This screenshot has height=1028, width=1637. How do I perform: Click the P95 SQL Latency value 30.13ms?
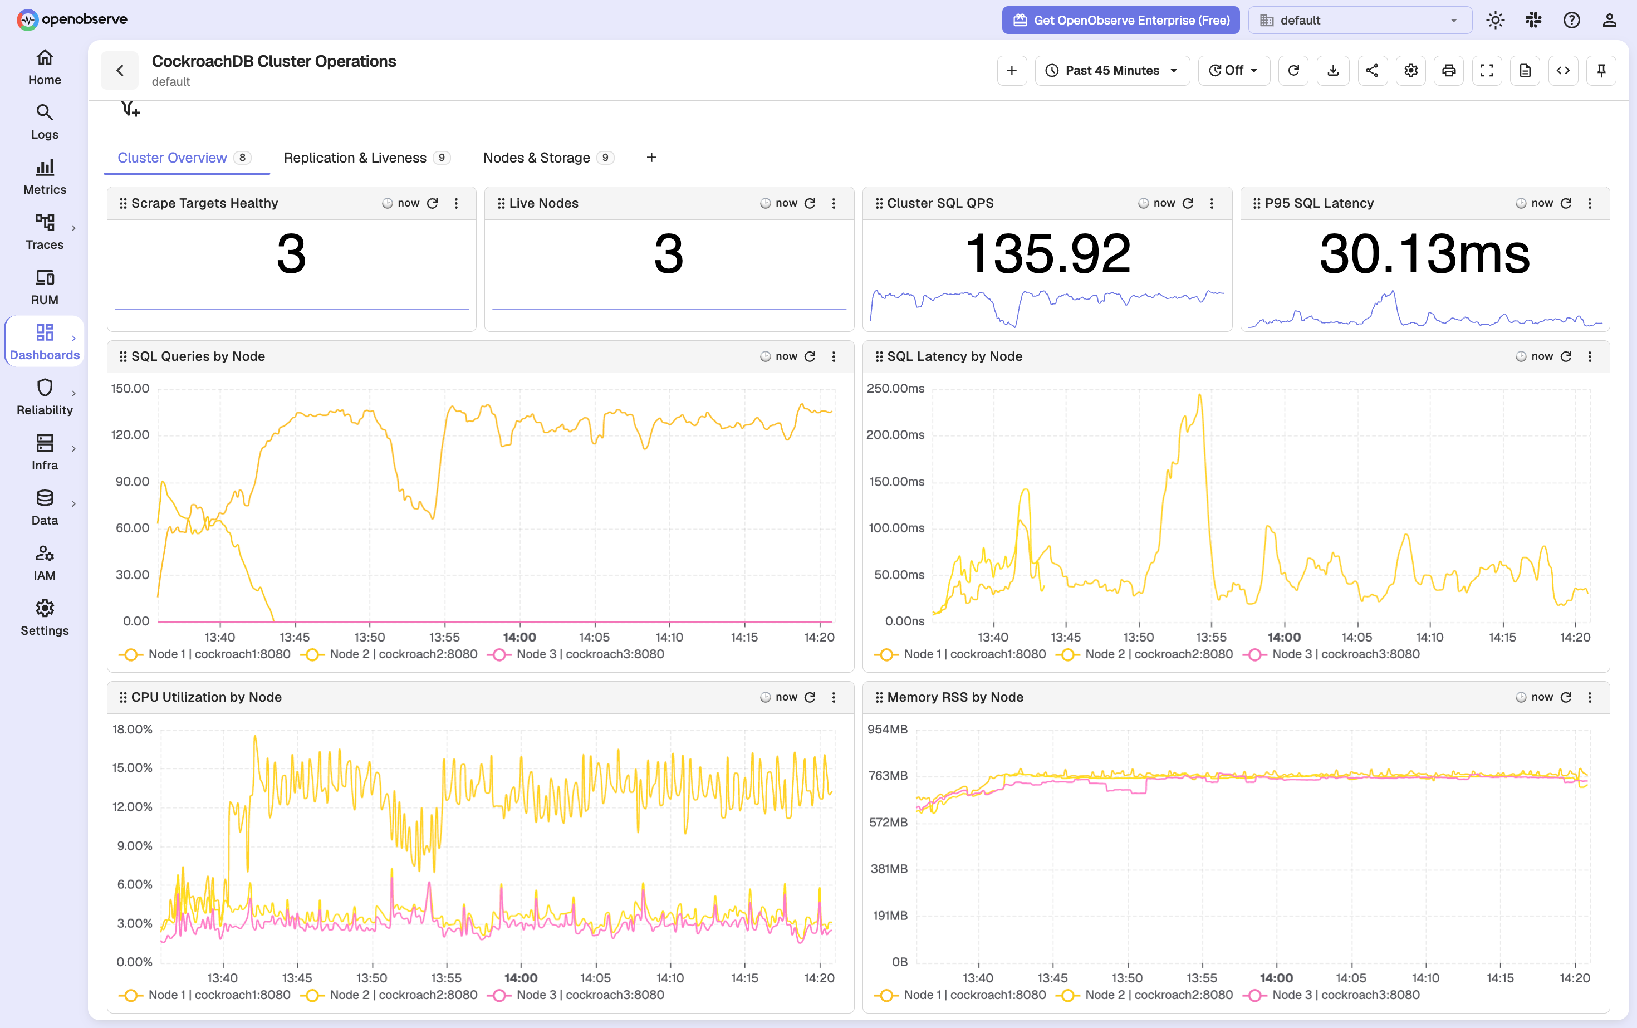click(1425, 253)
